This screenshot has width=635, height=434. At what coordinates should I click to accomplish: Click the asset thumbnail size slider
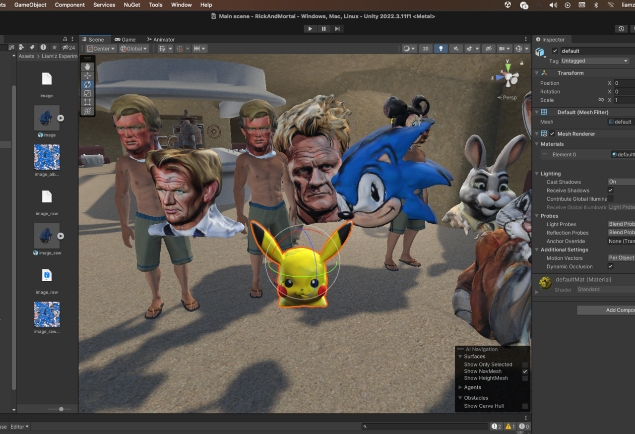coord(61,409)
